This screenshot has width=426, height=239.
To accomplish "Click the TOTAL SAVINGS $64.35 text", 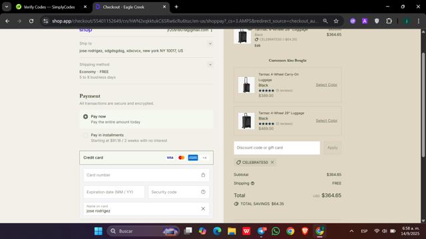I will coord(262,204).
